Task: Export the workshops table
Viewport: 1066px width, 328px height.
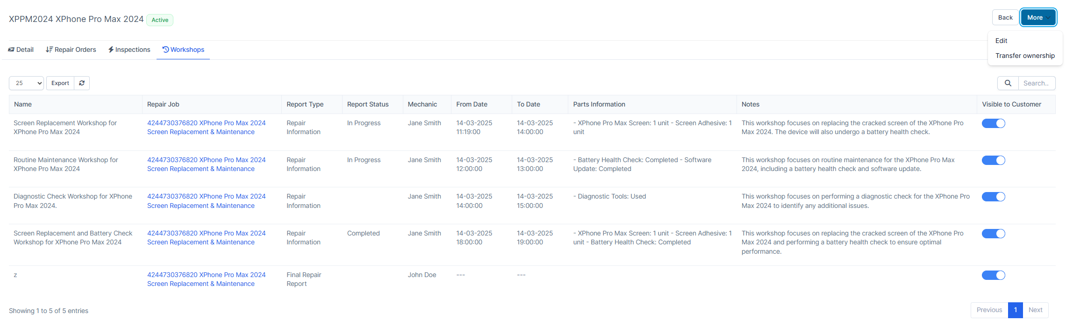Action: [60, 83]
